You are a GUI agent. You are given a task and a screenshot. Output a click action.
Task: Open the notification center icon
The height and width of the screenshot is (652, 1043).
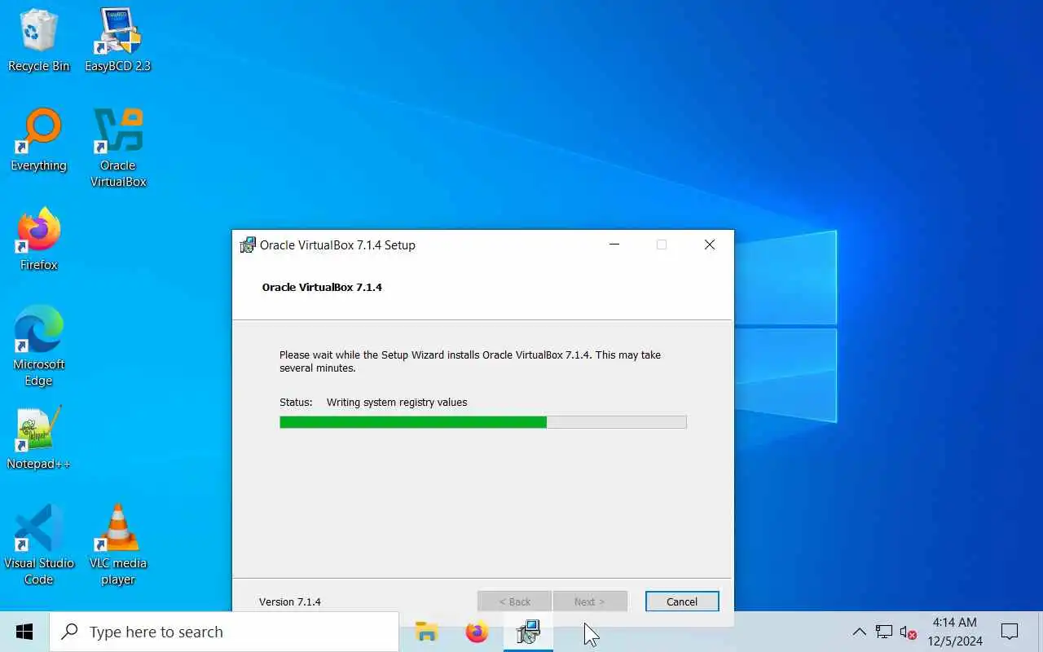(1010, 632)
